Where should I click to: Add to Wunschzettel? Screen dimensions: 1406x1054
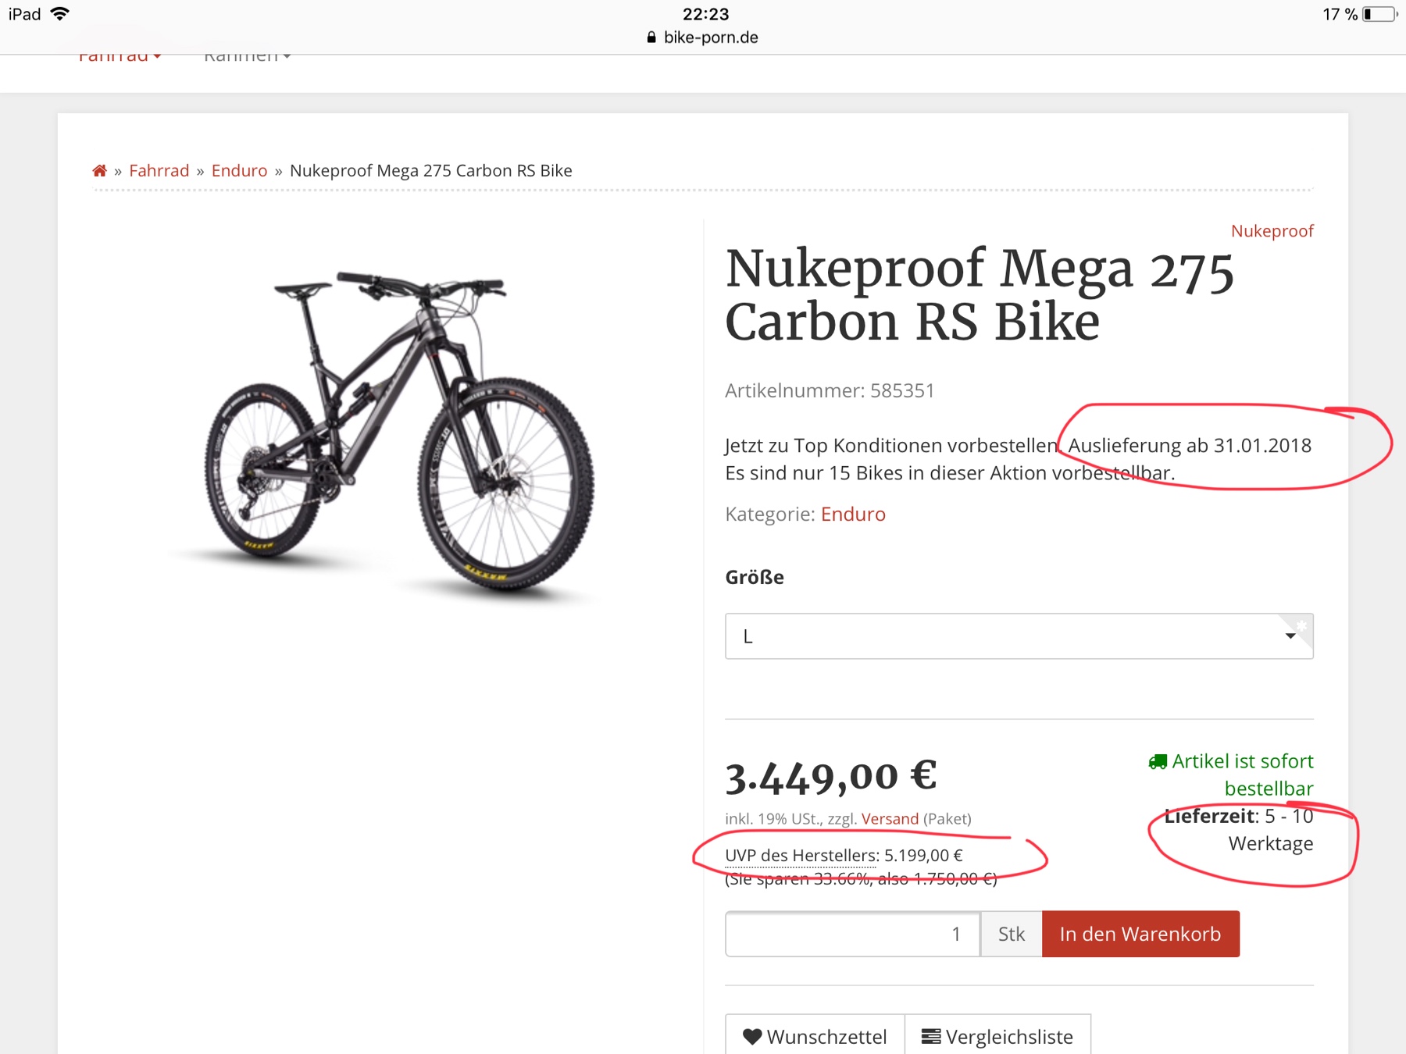[815, 1037]
